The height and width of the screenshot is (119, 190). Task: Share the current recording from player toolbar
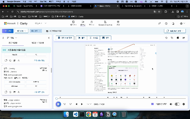[184, 38]
